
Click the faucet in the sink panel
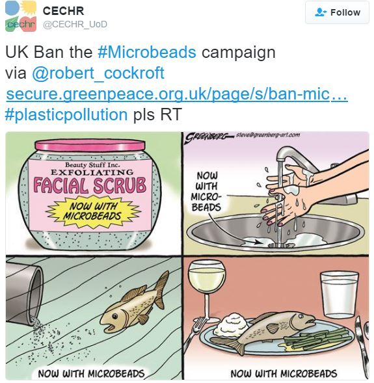[x=297, y=160]
